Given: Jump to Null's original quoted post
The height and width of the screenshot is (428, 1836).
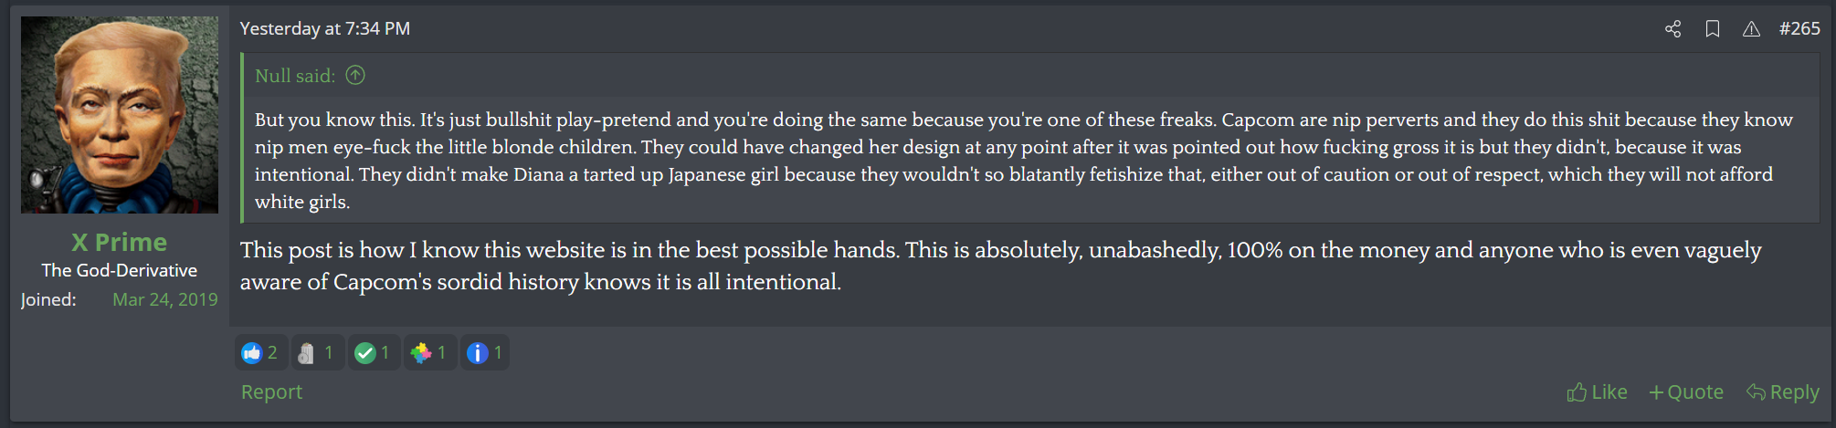Looking at the screenshot, I should (355, 76).
